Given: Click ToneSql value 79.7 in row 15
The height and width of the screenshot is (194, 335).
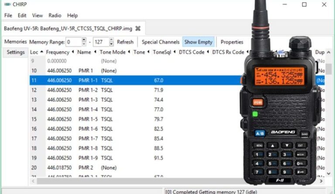Looking at the screenshot, I should [158, 119].
